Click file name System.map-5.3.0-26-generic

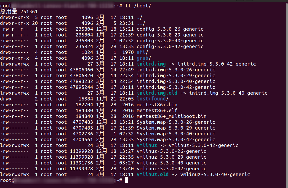pos(176,122)
